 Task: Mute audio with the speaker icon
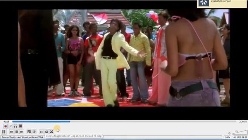(x=229, y=133)
